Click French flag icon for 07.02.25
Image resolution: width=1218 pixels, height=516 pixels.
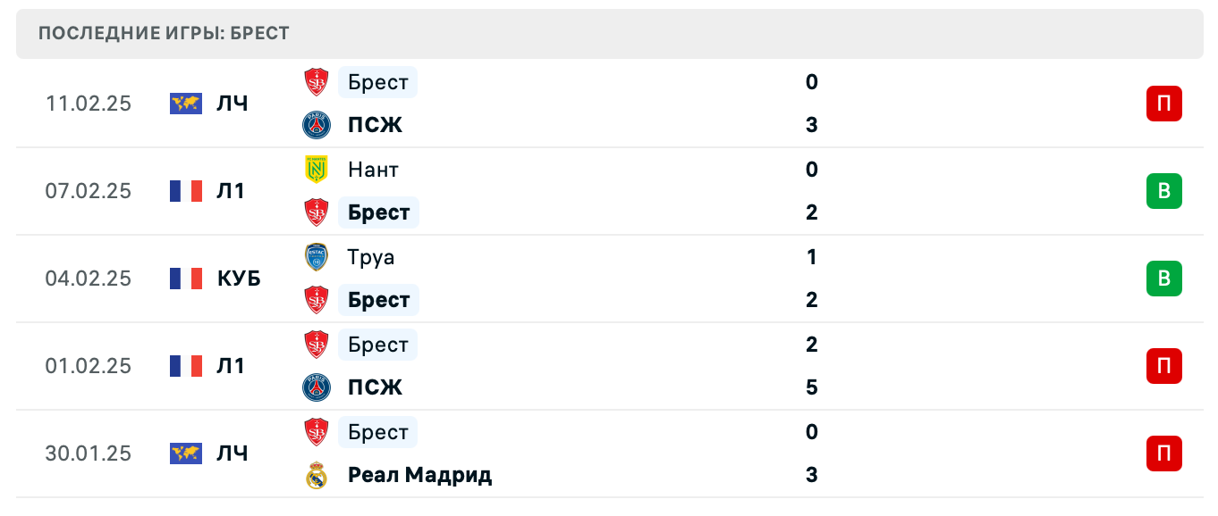pos(186,191)
